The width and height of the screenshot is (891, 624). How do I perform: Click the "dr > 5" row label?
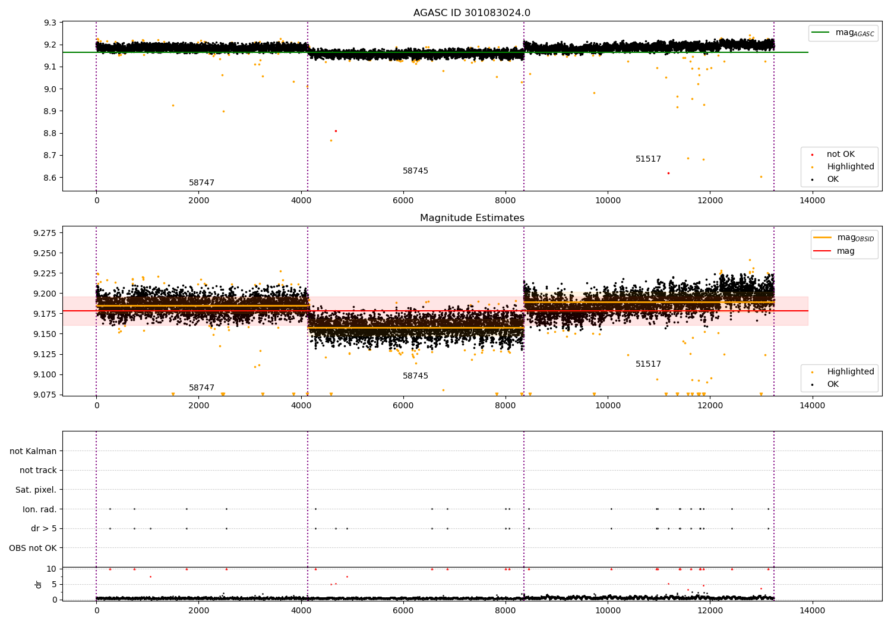[x=44, y=529]
